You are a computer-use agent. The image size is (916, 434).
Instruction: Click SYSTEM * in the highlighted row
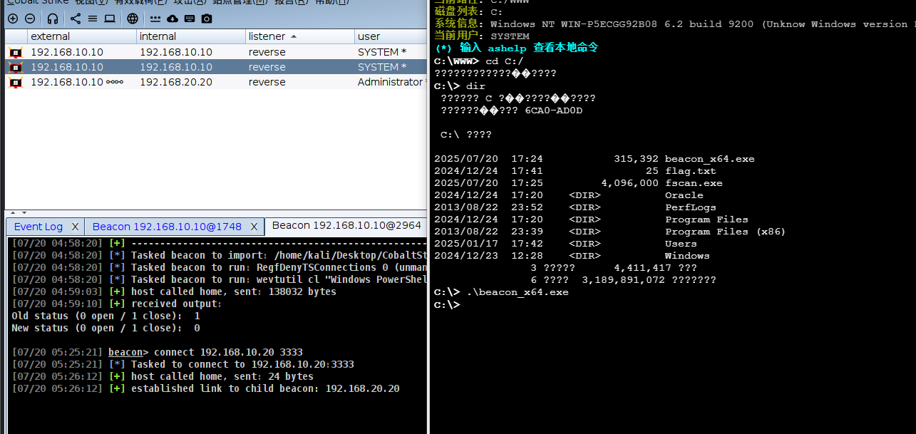[382, 67]
